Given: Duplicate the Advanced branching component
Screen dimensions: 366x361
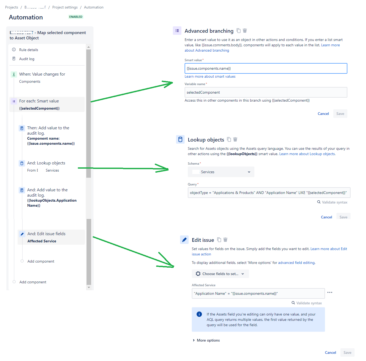Looking at the screenshot, I should pos(239,31).
